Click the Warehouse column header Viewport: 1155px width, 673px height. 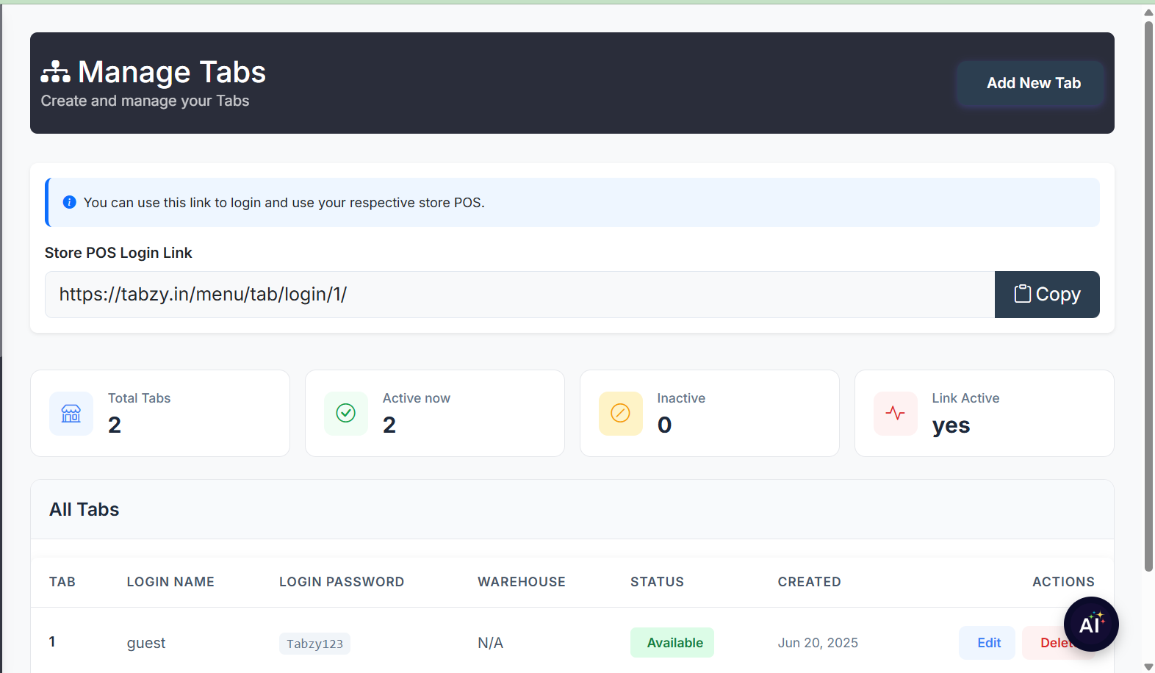click(x=522, y=582)
